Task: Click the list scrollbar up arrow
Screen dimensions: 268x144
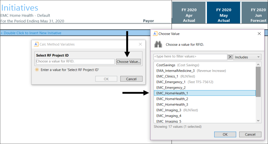Action: point(258,65)
